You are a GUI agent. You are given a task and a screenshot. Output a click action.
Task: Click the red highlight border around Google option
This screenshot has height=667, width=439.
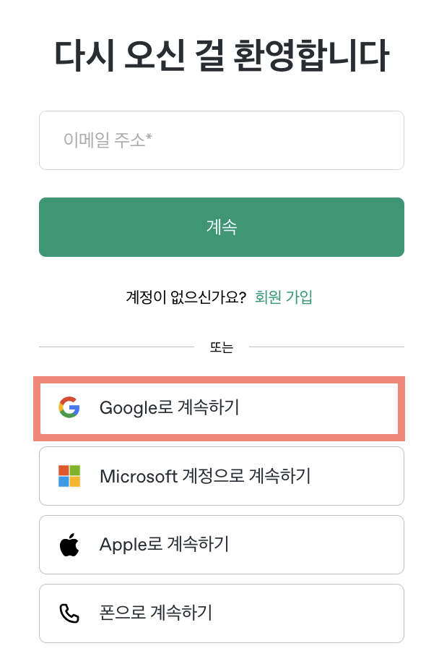[x=221, y=380]
